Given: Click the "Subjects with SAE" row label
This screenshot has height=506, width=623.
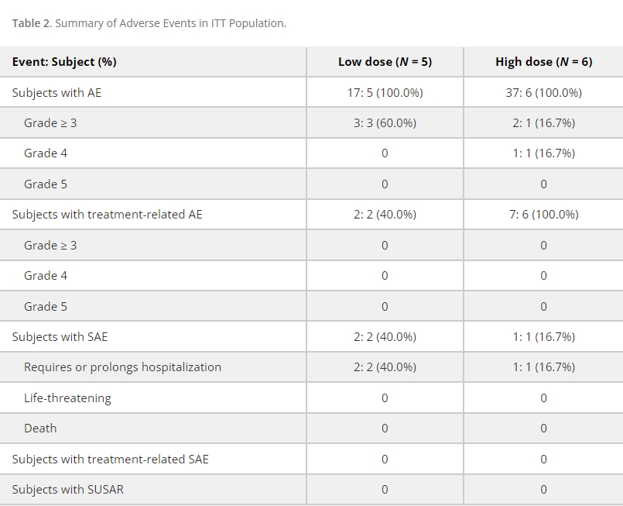Looking at the screenshot, I should (x=60, y=337).
